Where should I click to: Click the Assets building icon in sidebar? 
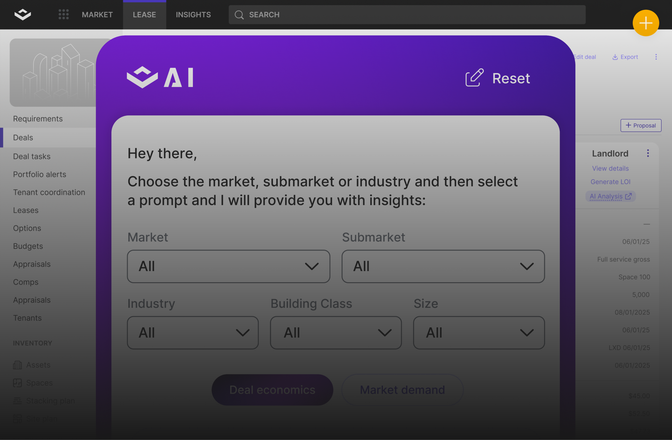pyautogui.click(x=17, y=365)
